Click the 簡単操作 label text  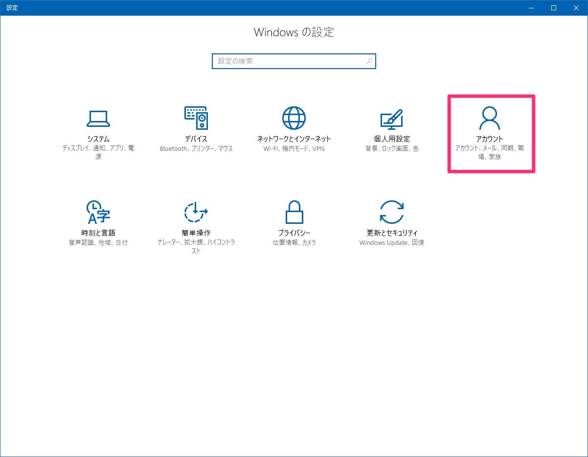(196, 233)
